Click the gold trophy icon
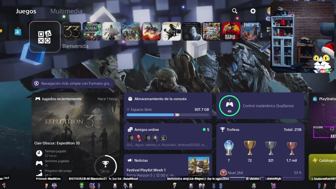 point(250,148)
